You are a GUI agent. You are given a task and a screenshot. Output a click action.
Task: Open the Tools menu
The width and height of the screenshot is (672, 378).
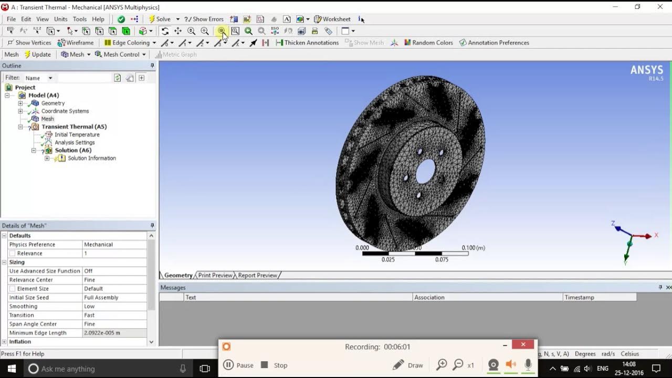coord(80,19)
